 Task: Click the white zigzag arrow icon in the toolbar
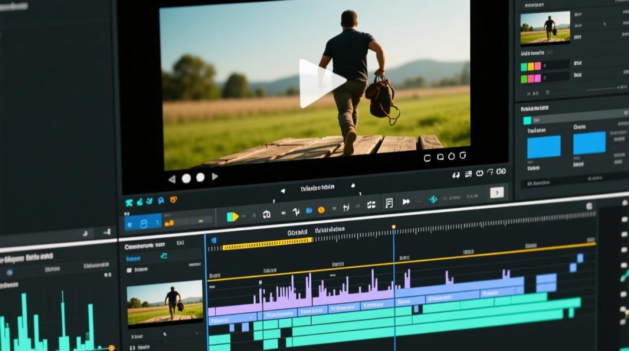pyautogui.click(x=296, y=212)
